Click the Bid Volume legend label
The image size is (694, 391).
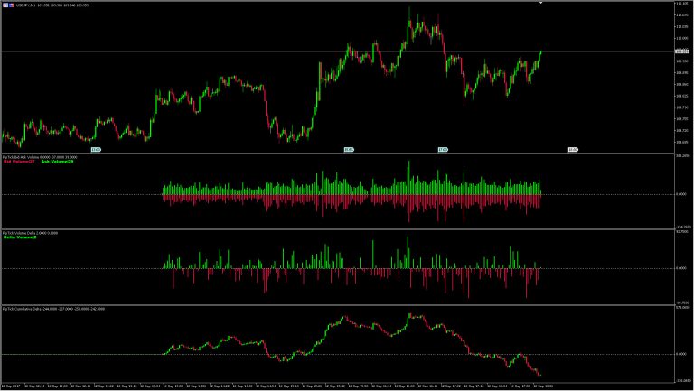point(19,162)
